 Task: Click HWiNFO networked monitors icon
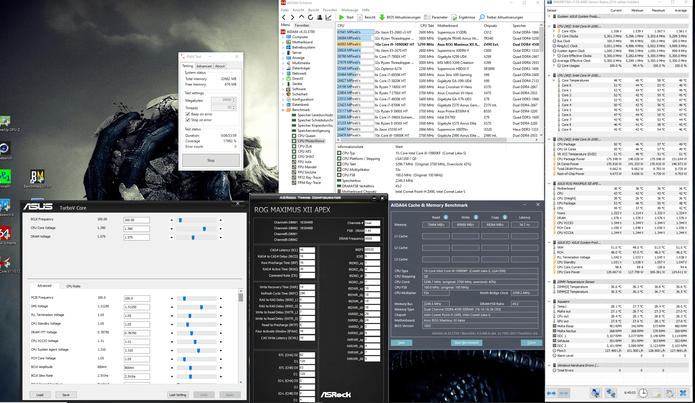pos(611,393)
